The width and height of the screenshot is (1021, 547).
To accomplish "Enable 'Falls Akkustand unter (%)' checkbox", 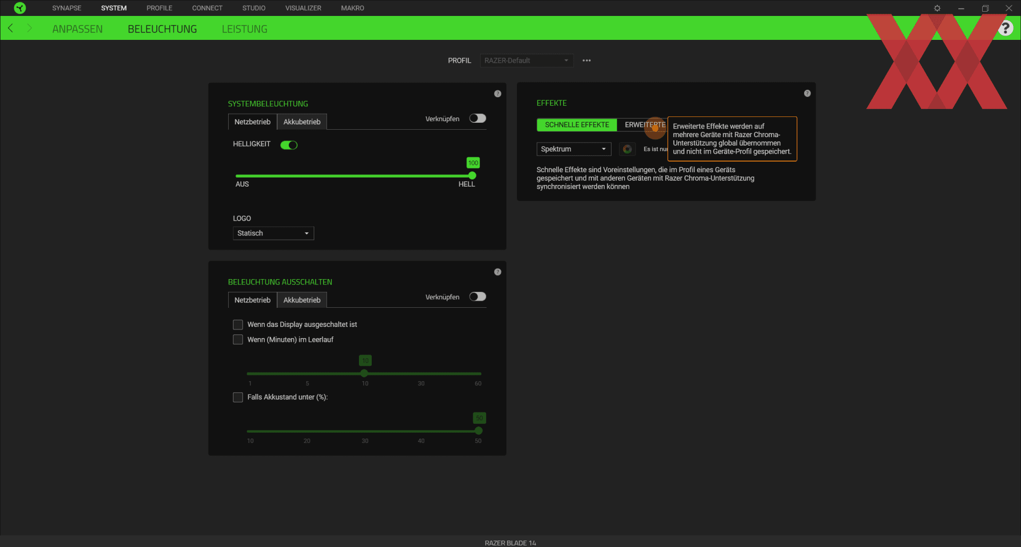I will pos(238,398).
